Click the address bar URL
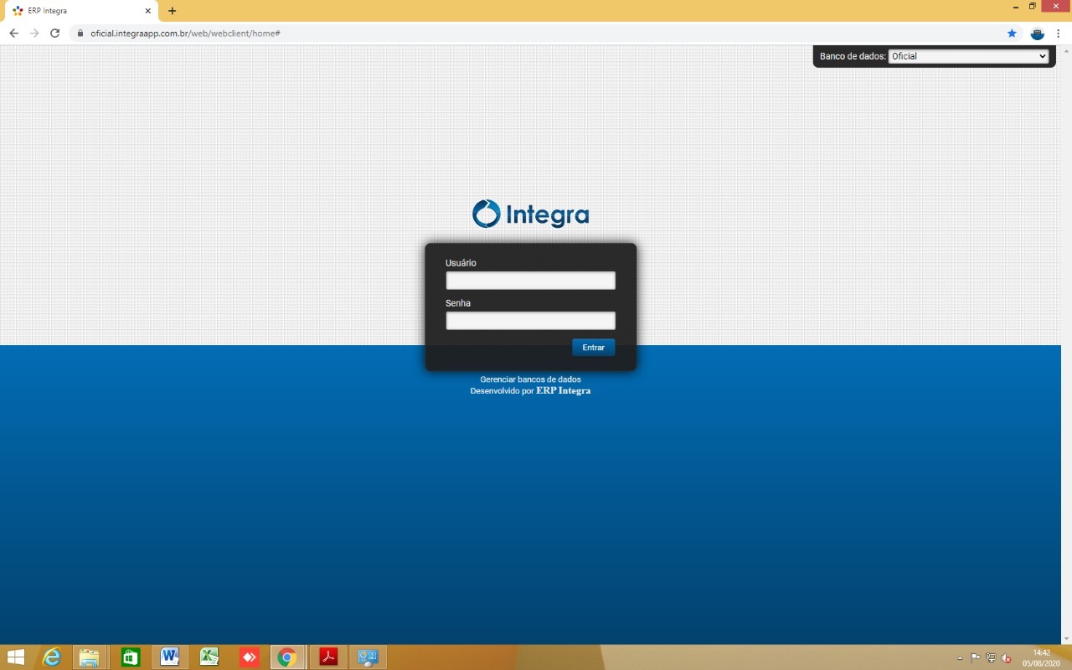Screen dimensions: 1072x670 [185, 33]
